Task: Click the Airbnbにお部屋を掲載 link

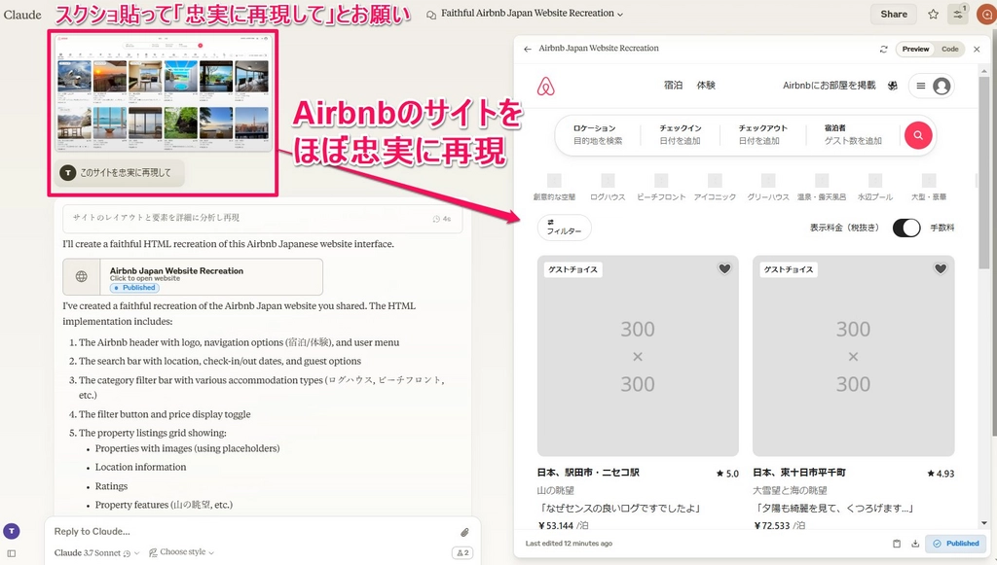Action: [830, 85]
